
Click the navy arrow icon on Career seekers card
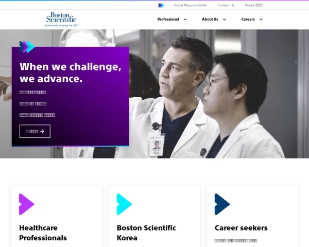[x=222, y=204]
